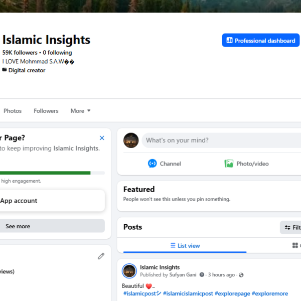Click the Islamic Insights page title

[x=46, y=40]
